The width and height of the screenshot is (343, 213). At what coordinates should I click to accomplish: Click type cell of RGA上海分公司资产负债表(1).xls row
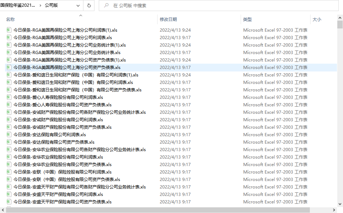[275, 60]
